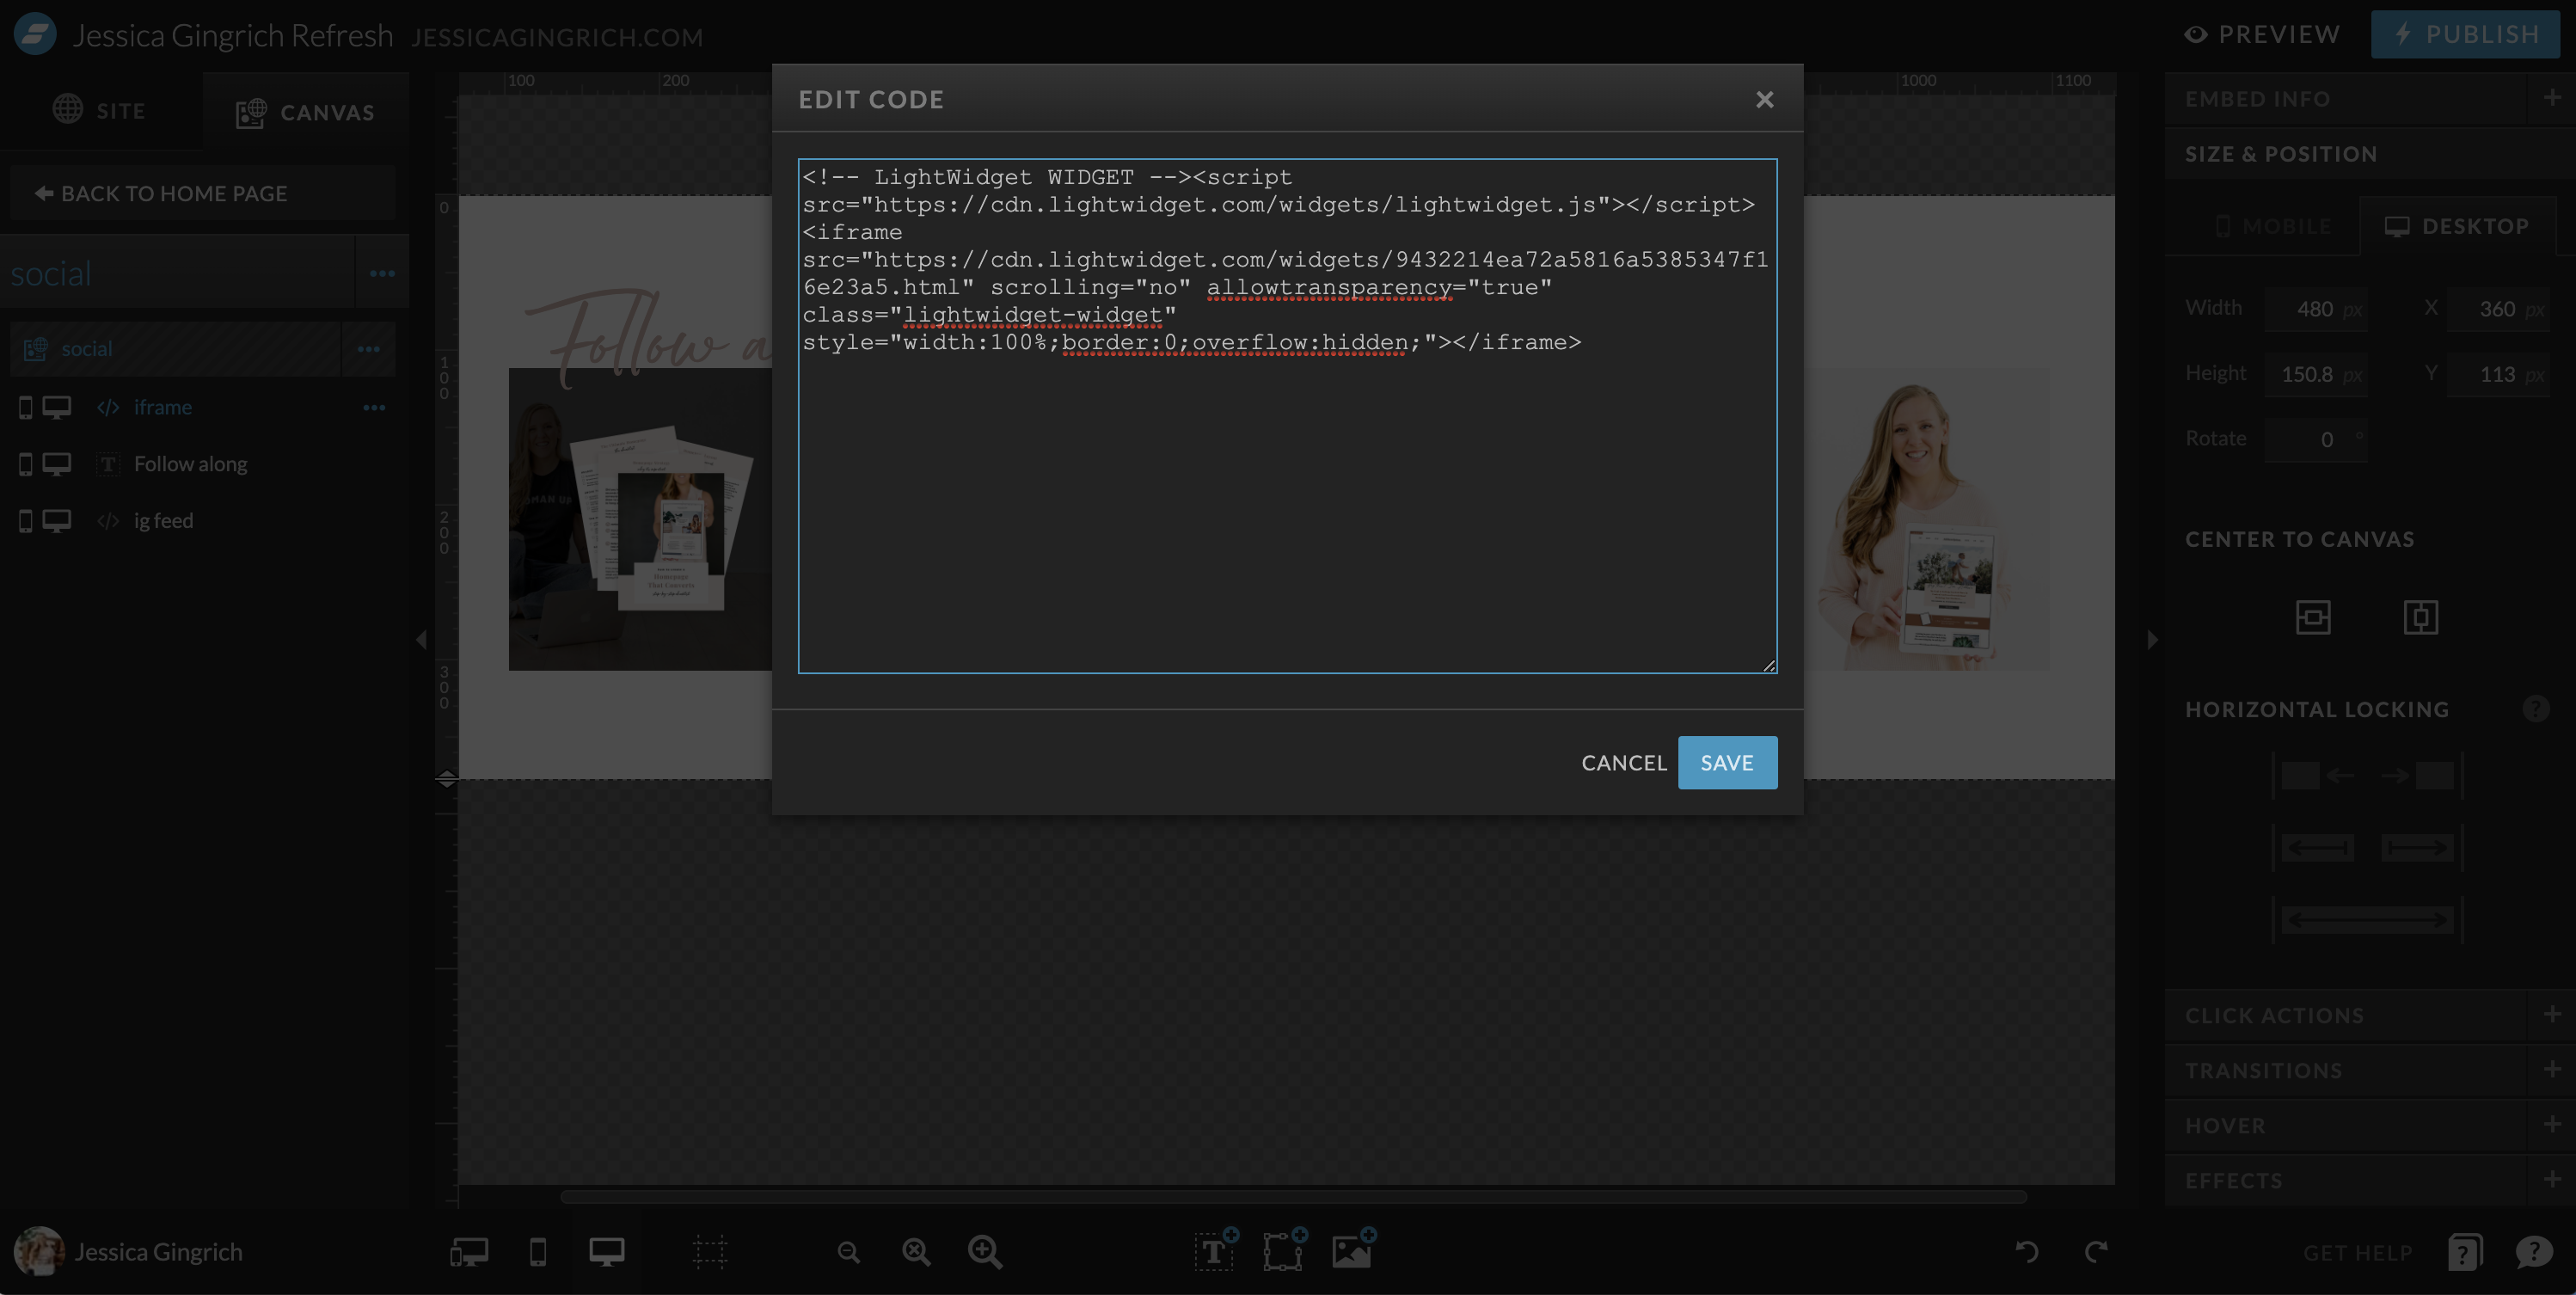Toggle mobile visibility for ig feed layer
2576x1295 pixels.
[26, 521]
